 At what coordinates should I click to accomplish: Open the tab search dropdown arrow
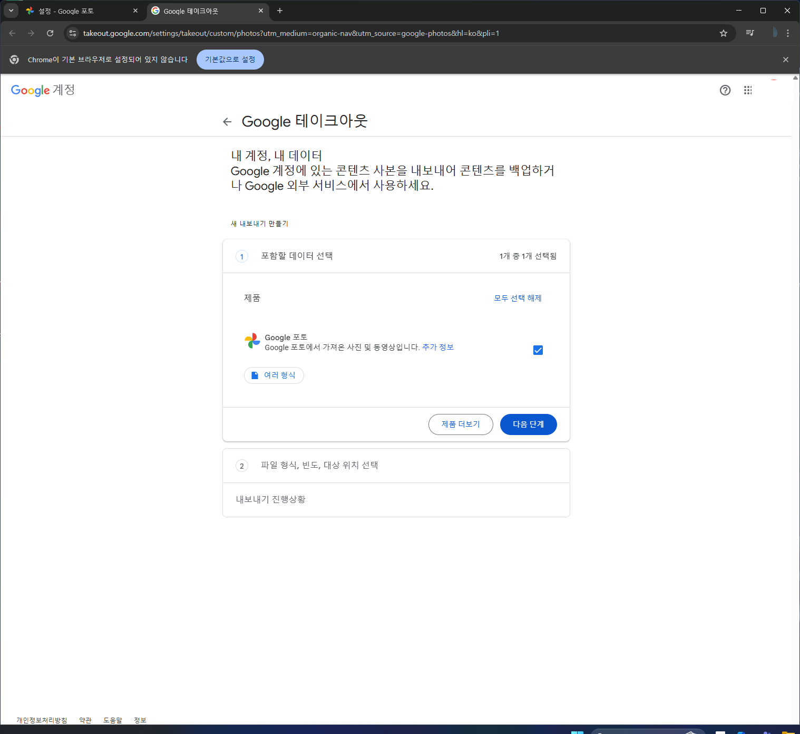click(x=11, y=11)
